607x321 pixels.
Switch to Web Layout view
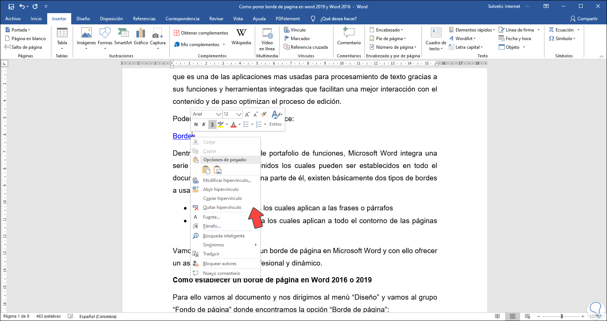528,316
